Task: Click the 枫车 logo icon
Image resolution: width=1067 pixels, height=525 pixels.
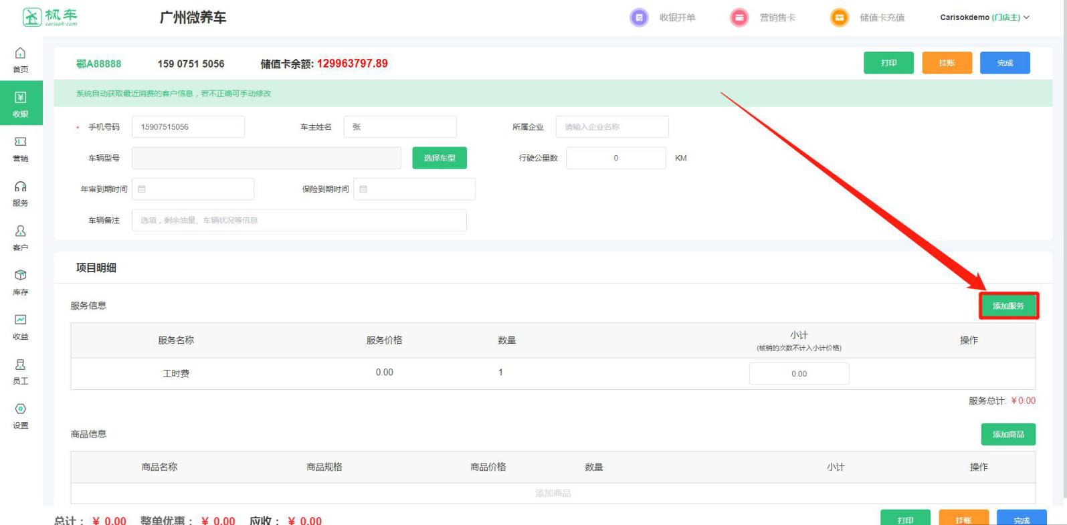Action: click(x=31, y=17)
